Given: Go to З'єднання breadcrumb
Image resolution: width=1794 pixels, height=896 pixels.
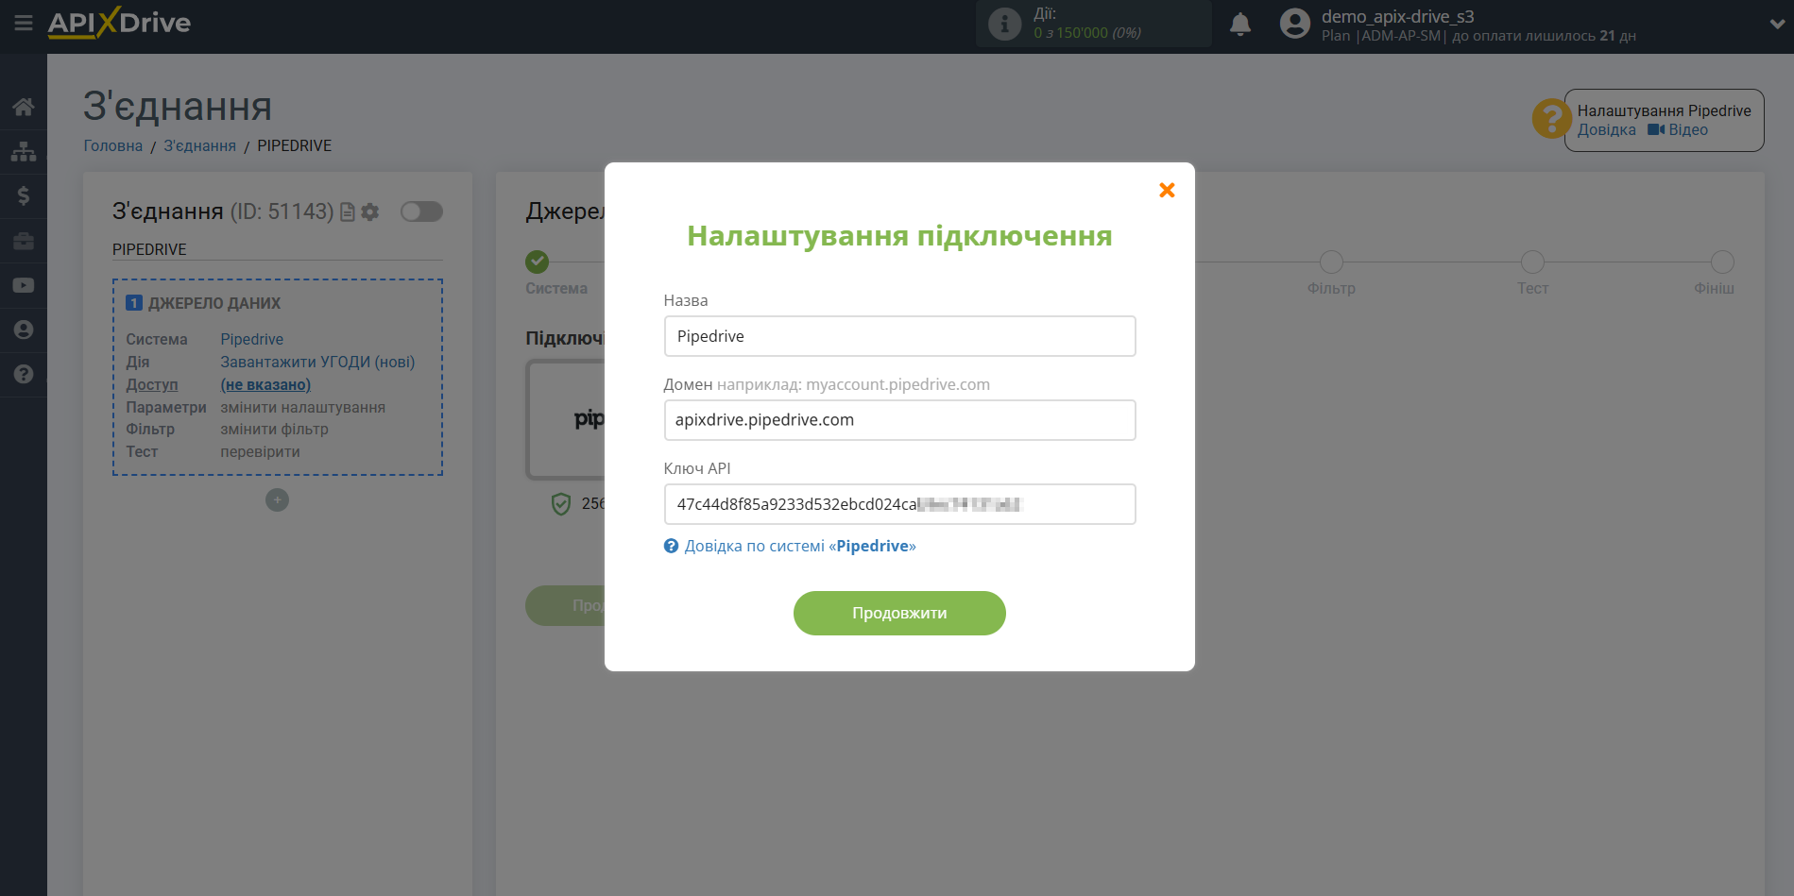Looking at the screenshot, I should 200,145.
